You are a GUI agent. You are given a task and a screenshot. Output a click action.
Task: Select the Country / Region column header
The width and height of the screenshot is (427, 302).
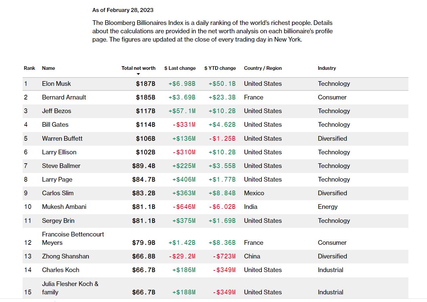(x=263, y=68)
